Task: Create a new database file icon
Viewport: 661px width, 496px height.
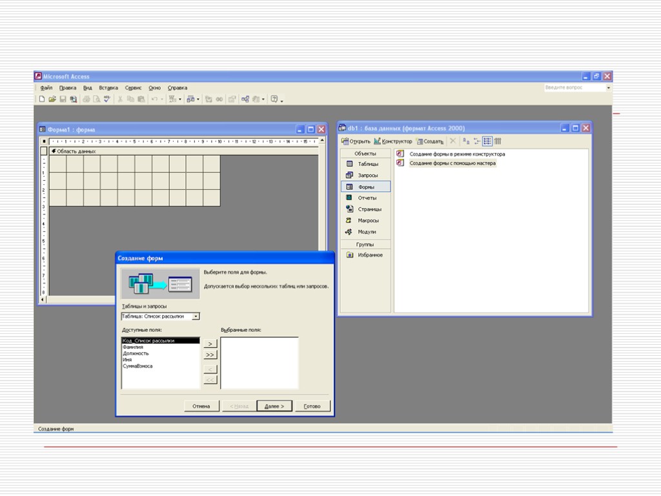Action: [42, 99]
